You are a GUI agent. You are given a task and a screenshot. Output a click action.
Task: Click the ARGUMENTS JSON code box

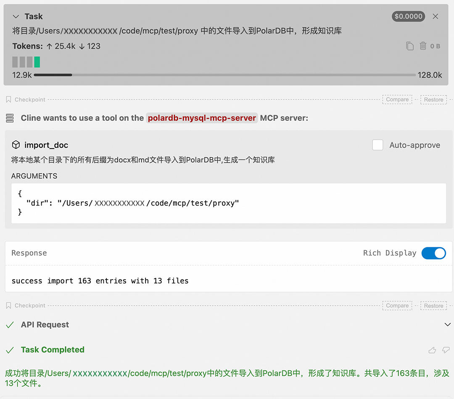[228, 203]
